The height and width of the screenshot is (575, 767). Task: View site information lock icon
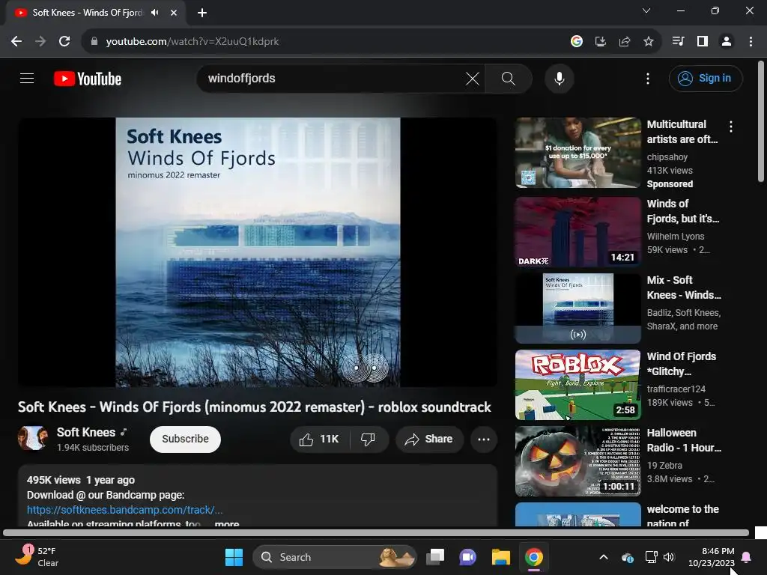point(94,42)
